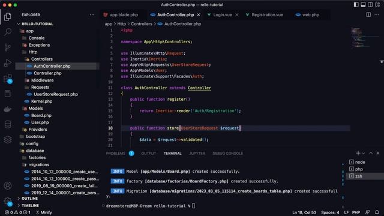
Task: Change indentation via Spaces: 4
Action: click(x=330, y=212)
